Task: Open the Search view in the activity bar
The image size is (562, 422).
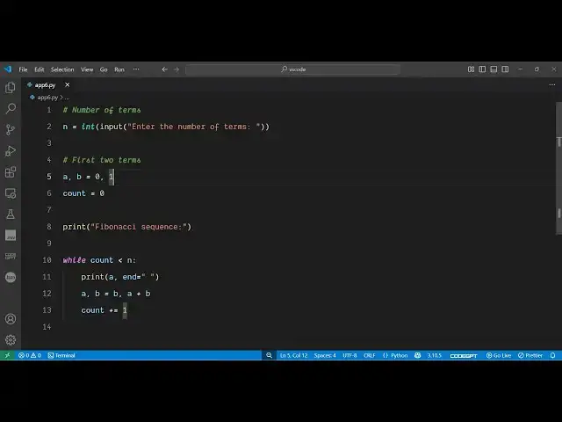Action: [x=11, y=108]
